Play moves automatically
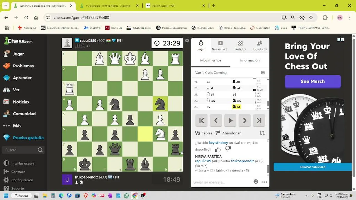356x200 pixels. [x=230, y=121]
